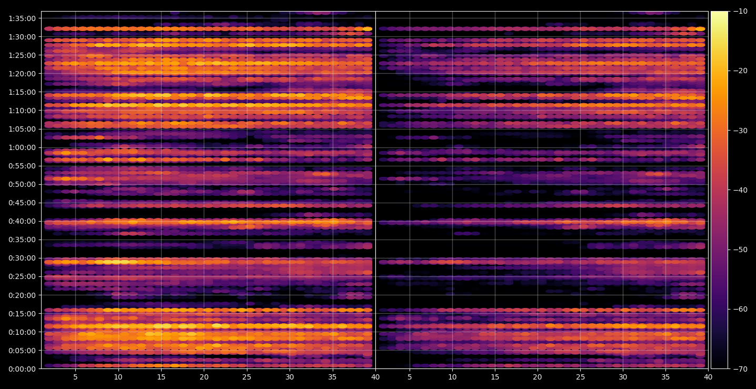Choose the 1:25:00 time label
Screen dimensions: 756x389
[22, 56]
